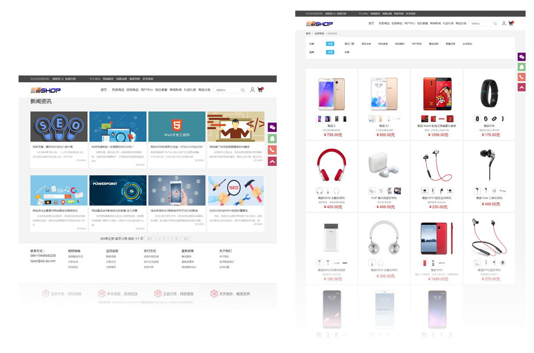Filter products by 特色美食 category

click(383, 44)
